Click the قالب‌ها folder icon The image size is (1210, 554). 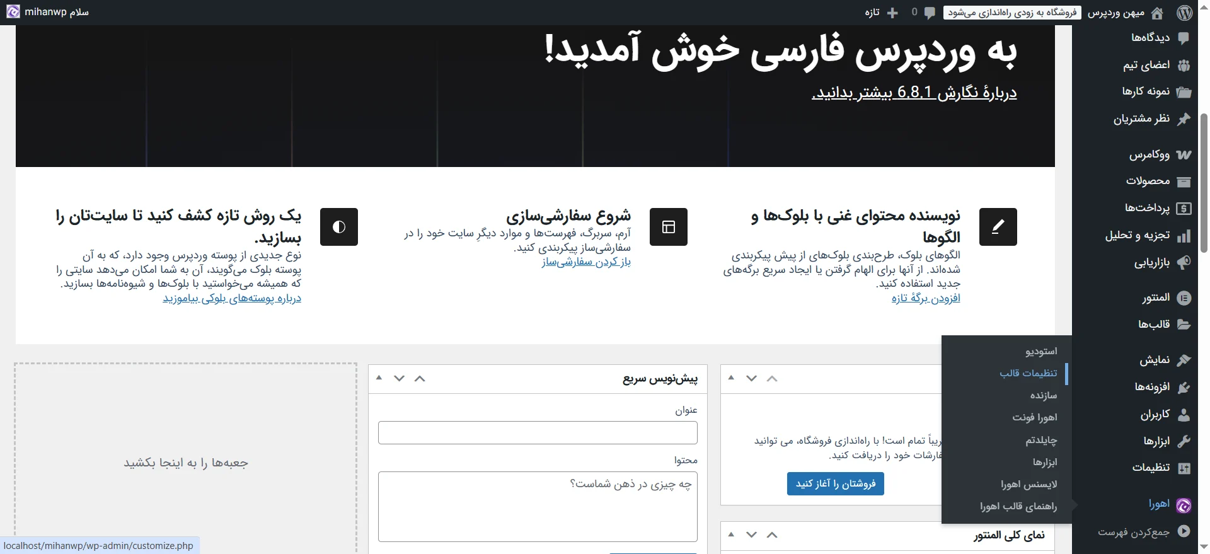(x=1184, y=325)
